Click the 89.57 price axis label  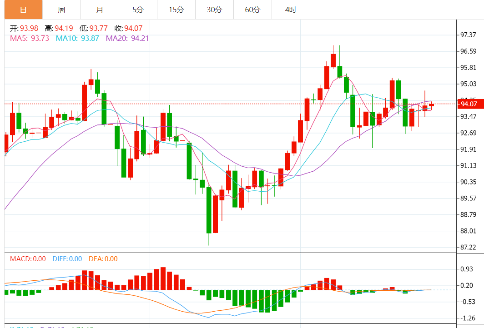coord(468,198)
